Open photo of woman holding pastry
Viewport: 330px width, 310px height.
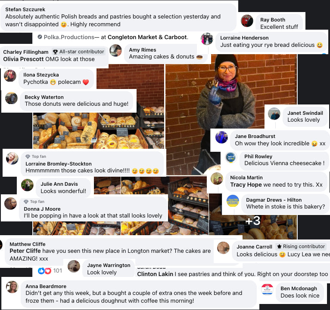point(231,114)
